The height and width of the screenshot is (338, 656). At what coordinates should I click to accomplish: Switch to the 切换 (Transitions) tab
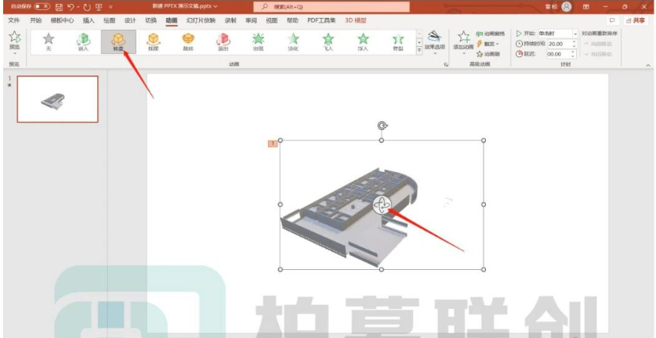pos(150,20)
